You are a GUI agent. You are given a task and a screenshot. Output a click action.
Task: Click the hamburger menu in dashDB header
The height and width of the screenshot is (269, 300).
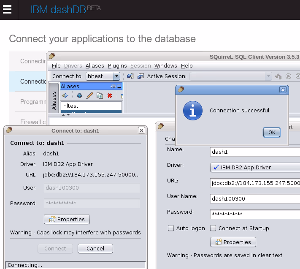(8, 10)
